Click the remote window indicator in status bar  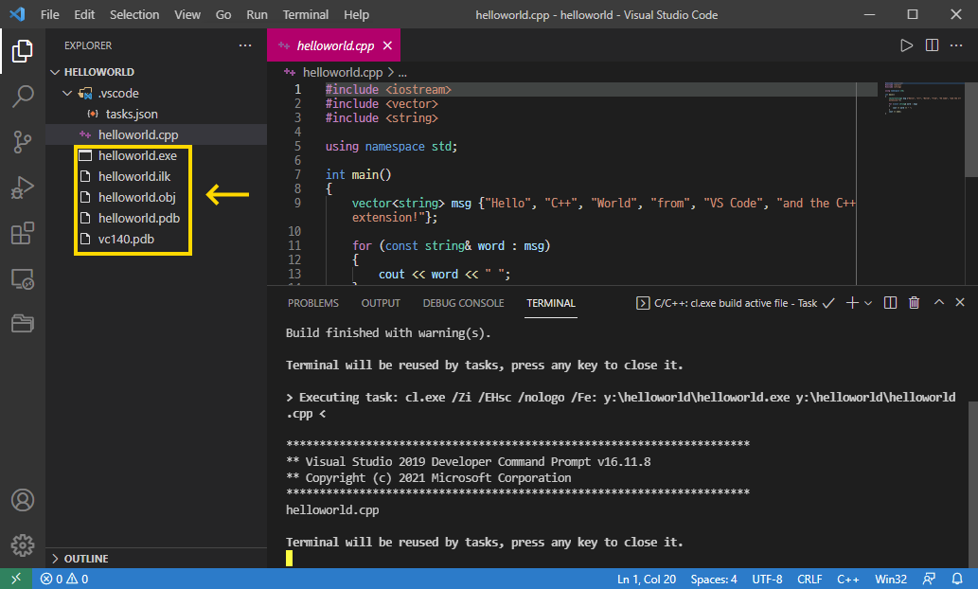point(15,579)
